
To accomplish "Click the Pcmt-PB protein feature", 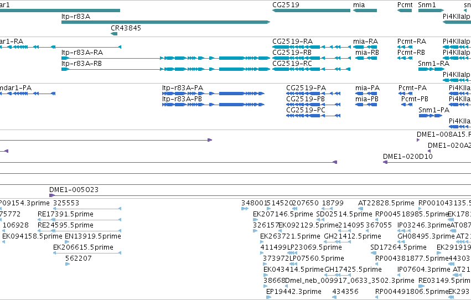I will pyautogui.click(x=407, y=105).
